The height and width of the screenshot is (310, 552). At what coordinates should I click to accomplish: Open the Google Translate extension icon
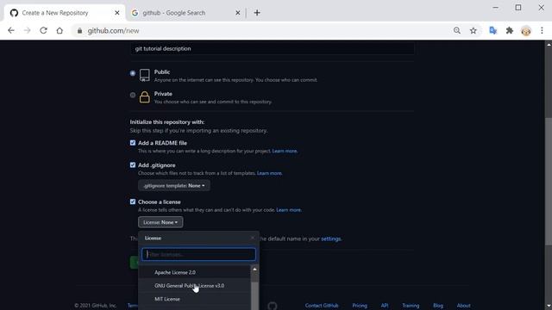tap(492, 31)
